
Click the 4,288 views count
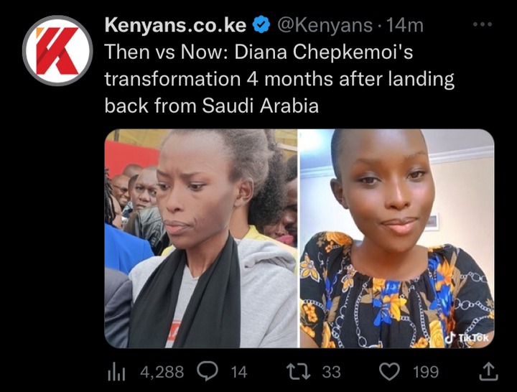(162, 372)
